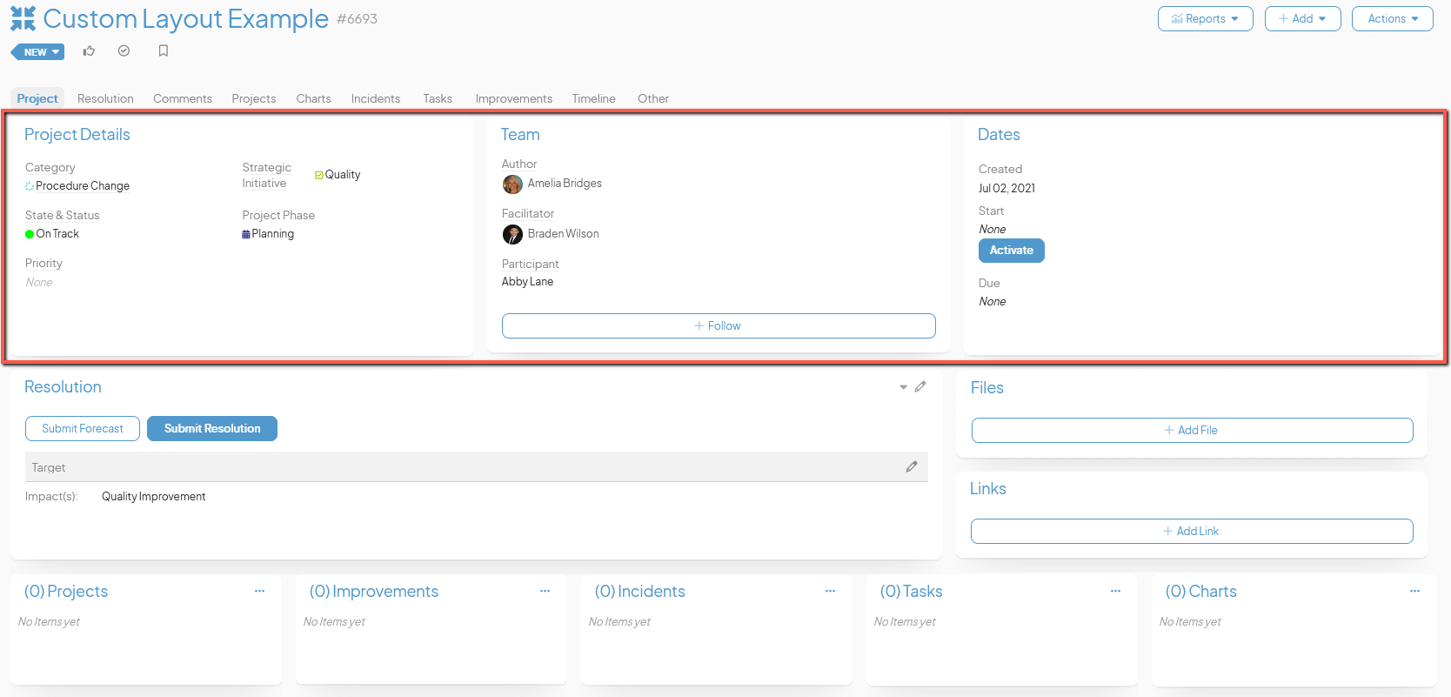The height and width of the screenshot is (697, 1451).
Task: Open the Improvements tab
Action: coord(513,98)
